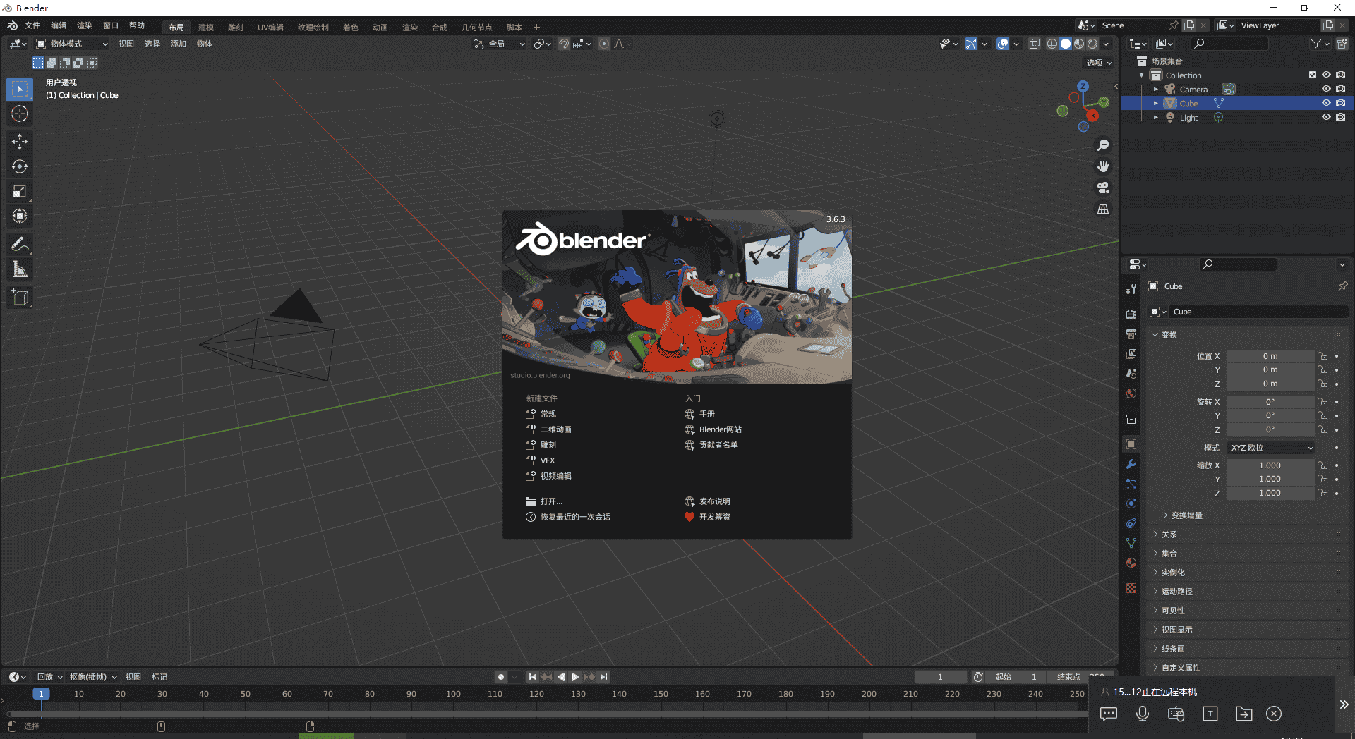1355x739 pixels.
Task: Activate the Annotate pencil tool
Action: (20, 245)
